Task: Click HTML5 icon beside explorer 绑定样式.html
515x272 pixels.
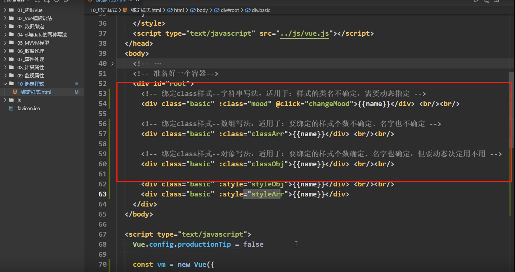Action: click(x=15, y=92)
